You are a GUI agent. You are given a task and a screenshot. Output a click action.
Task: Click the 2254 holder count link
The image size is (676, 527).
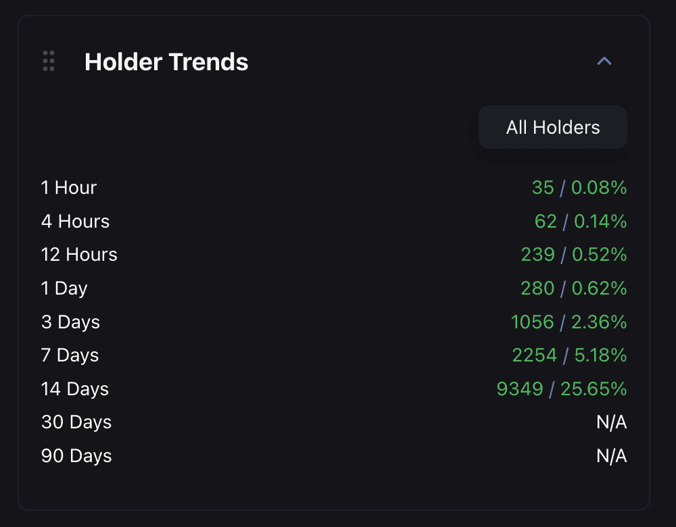(x=534, y=355)
